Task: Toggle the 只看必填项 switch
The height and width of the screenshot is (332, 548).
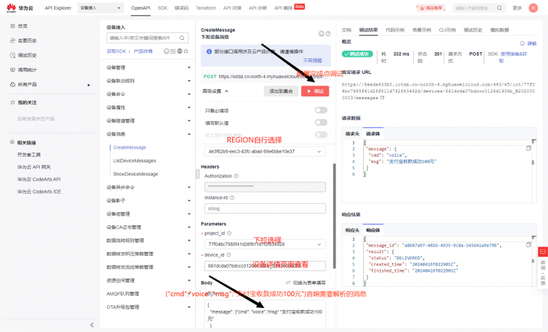Action: [x=321, y=110]
